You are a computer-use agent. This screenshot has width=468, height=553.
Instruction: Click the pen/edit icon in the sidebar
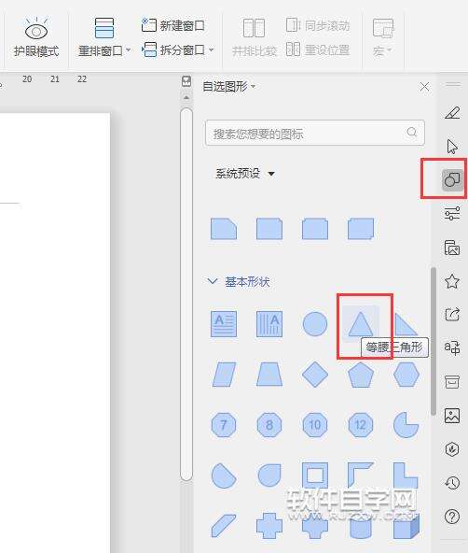pos(452,112)
